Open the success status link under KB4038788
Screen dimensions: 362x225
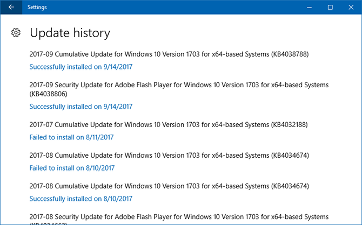(x=81, y=67)
